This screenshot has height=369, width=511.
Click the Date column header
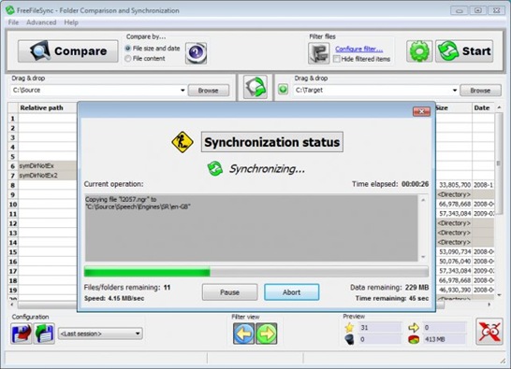coord(483,107)
